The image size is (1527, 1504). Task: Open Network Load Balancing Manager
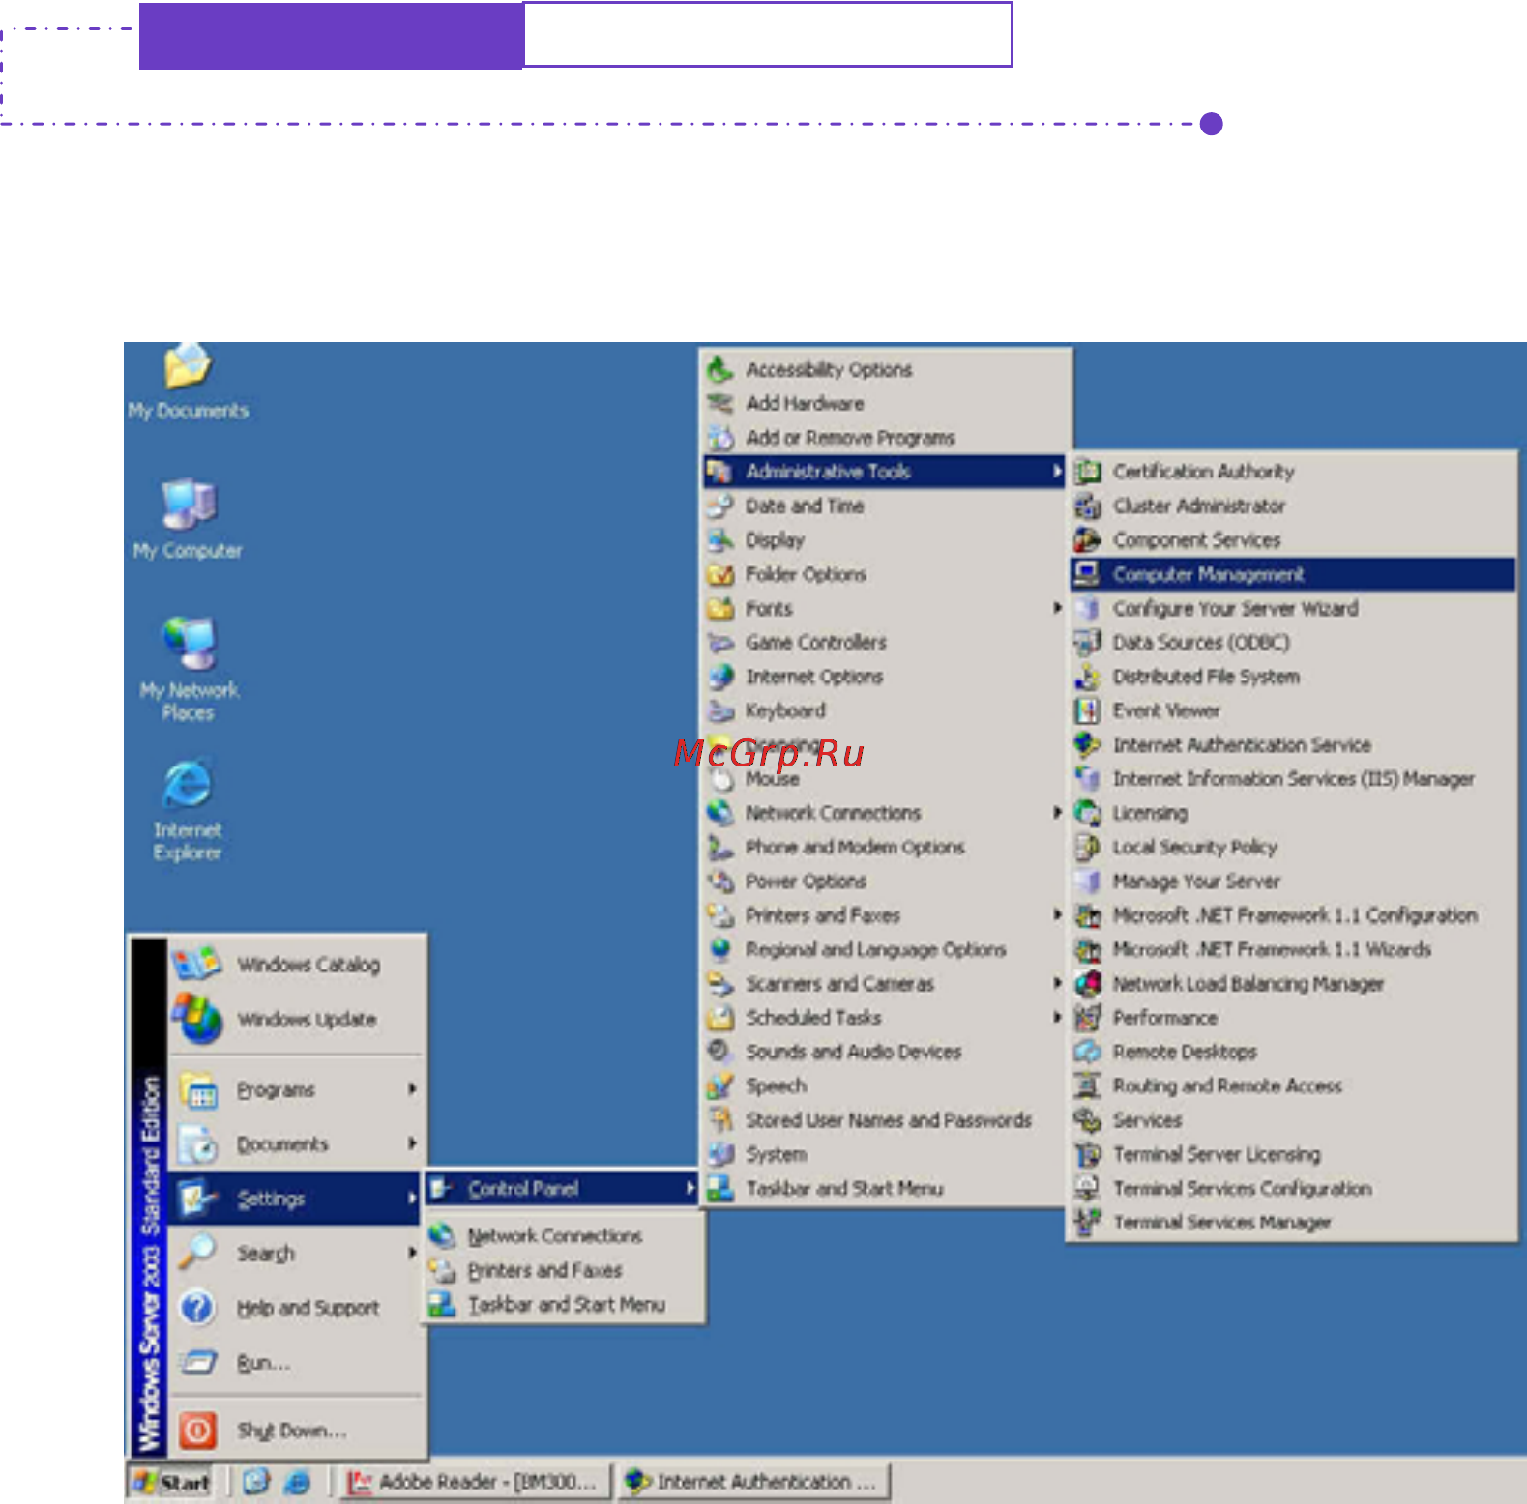pyautogui.click(x=1292, y=984)
